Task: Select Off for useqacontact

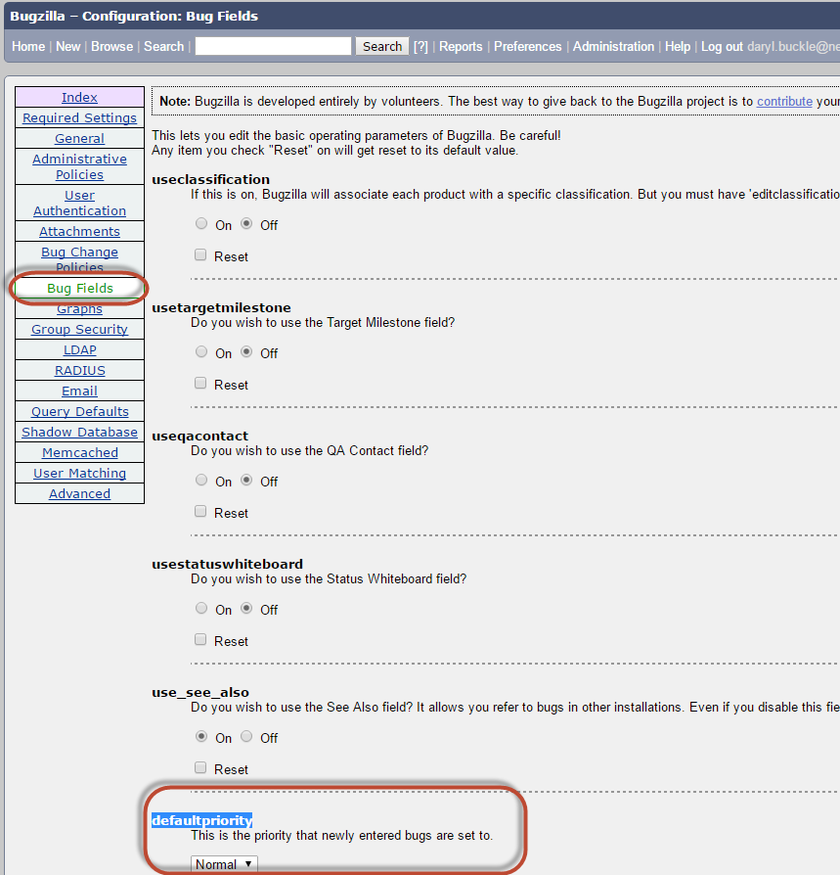Action: (246, 481)
